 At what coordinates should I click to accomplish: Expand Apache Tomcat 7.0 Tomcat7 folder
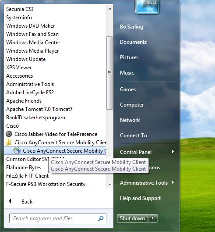tap(39, 109)
